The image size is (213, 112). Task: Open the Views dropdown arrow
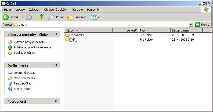[x=99, y=17]
